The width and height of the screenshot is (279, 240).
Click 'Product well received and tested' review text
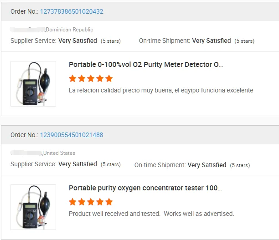tap(151, 214)
